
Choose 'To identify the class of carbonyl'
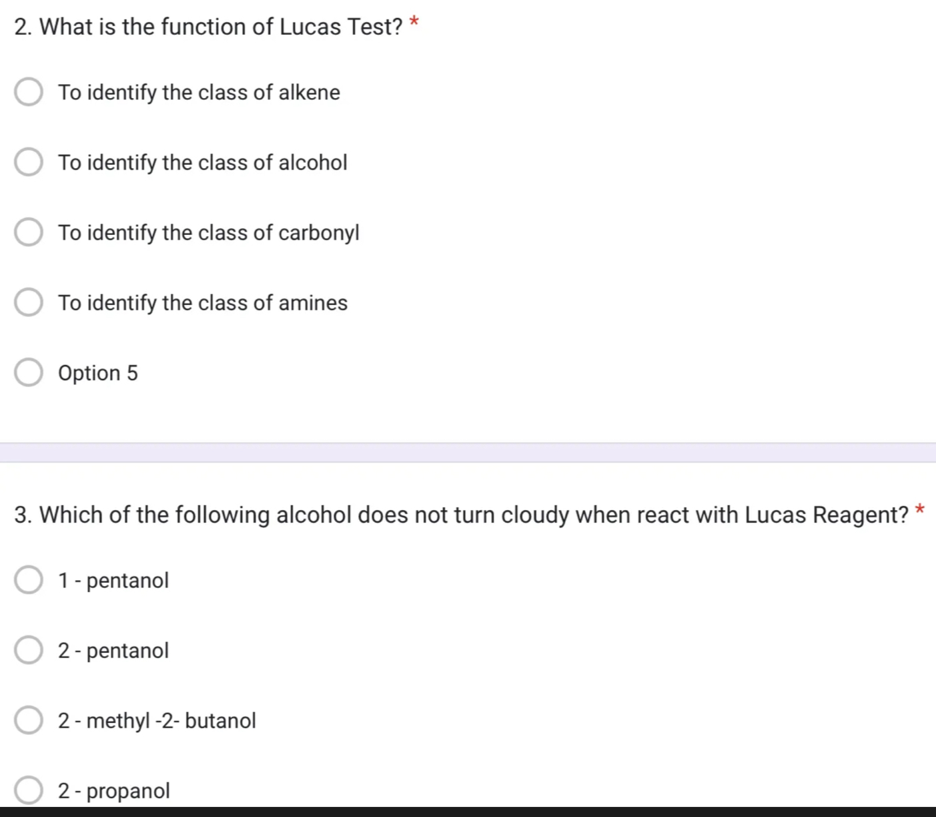point(28,232)
